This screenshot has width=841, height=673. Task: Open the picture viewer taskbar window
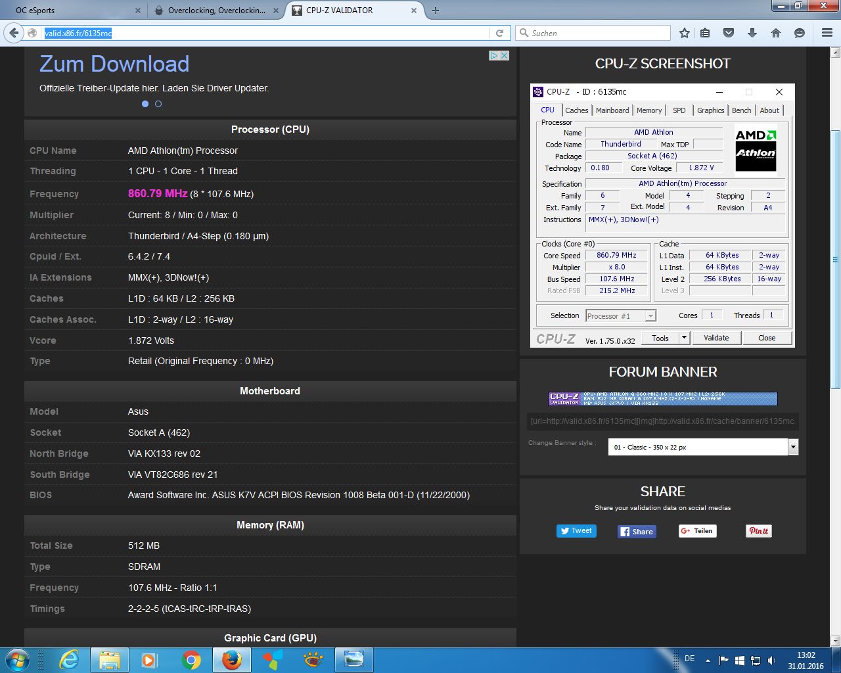[x=354, y=660]
